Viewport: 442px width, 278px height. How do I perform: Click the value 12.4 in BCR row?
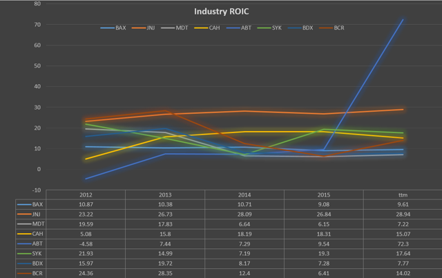[x=244, y=273]
